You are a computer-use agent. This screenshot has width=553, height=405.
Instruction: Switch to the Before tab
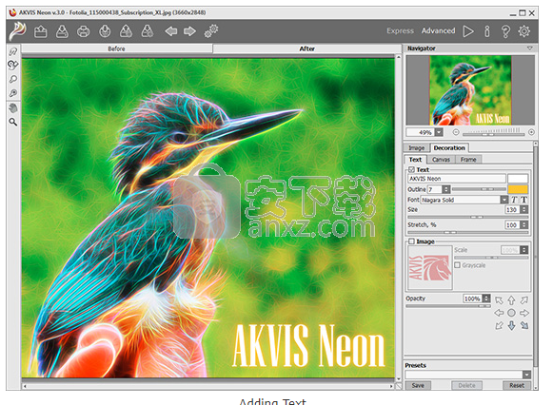117,48
